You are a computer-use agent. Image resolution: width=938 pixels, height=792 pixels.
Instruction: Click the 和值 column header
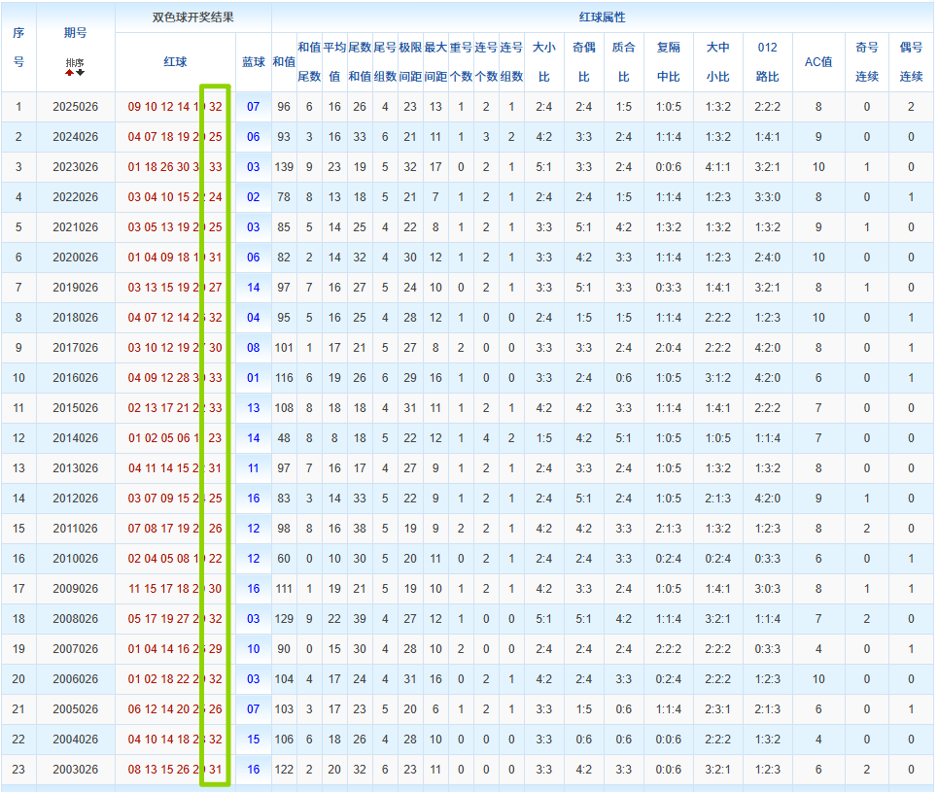pyautogui.click(x=284, y=61)
